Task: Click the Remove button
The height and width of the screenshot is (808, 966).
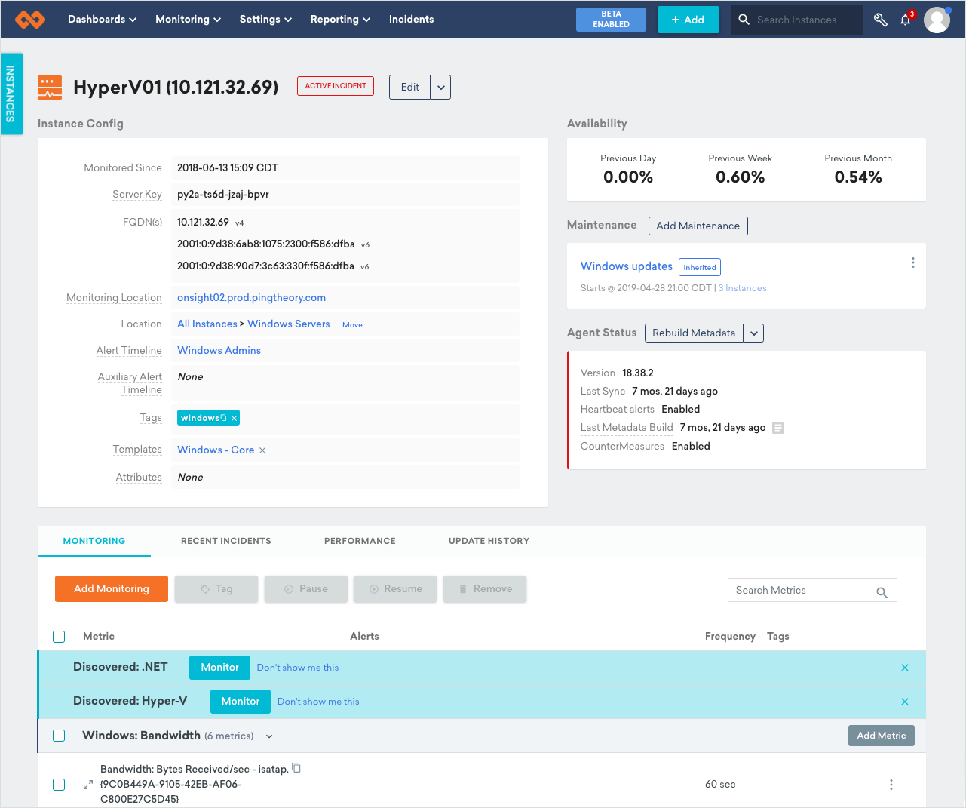Action: click(x=485, y=588)
